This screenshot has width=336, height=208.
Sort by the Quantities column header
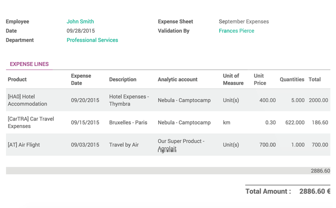[292, 79]
